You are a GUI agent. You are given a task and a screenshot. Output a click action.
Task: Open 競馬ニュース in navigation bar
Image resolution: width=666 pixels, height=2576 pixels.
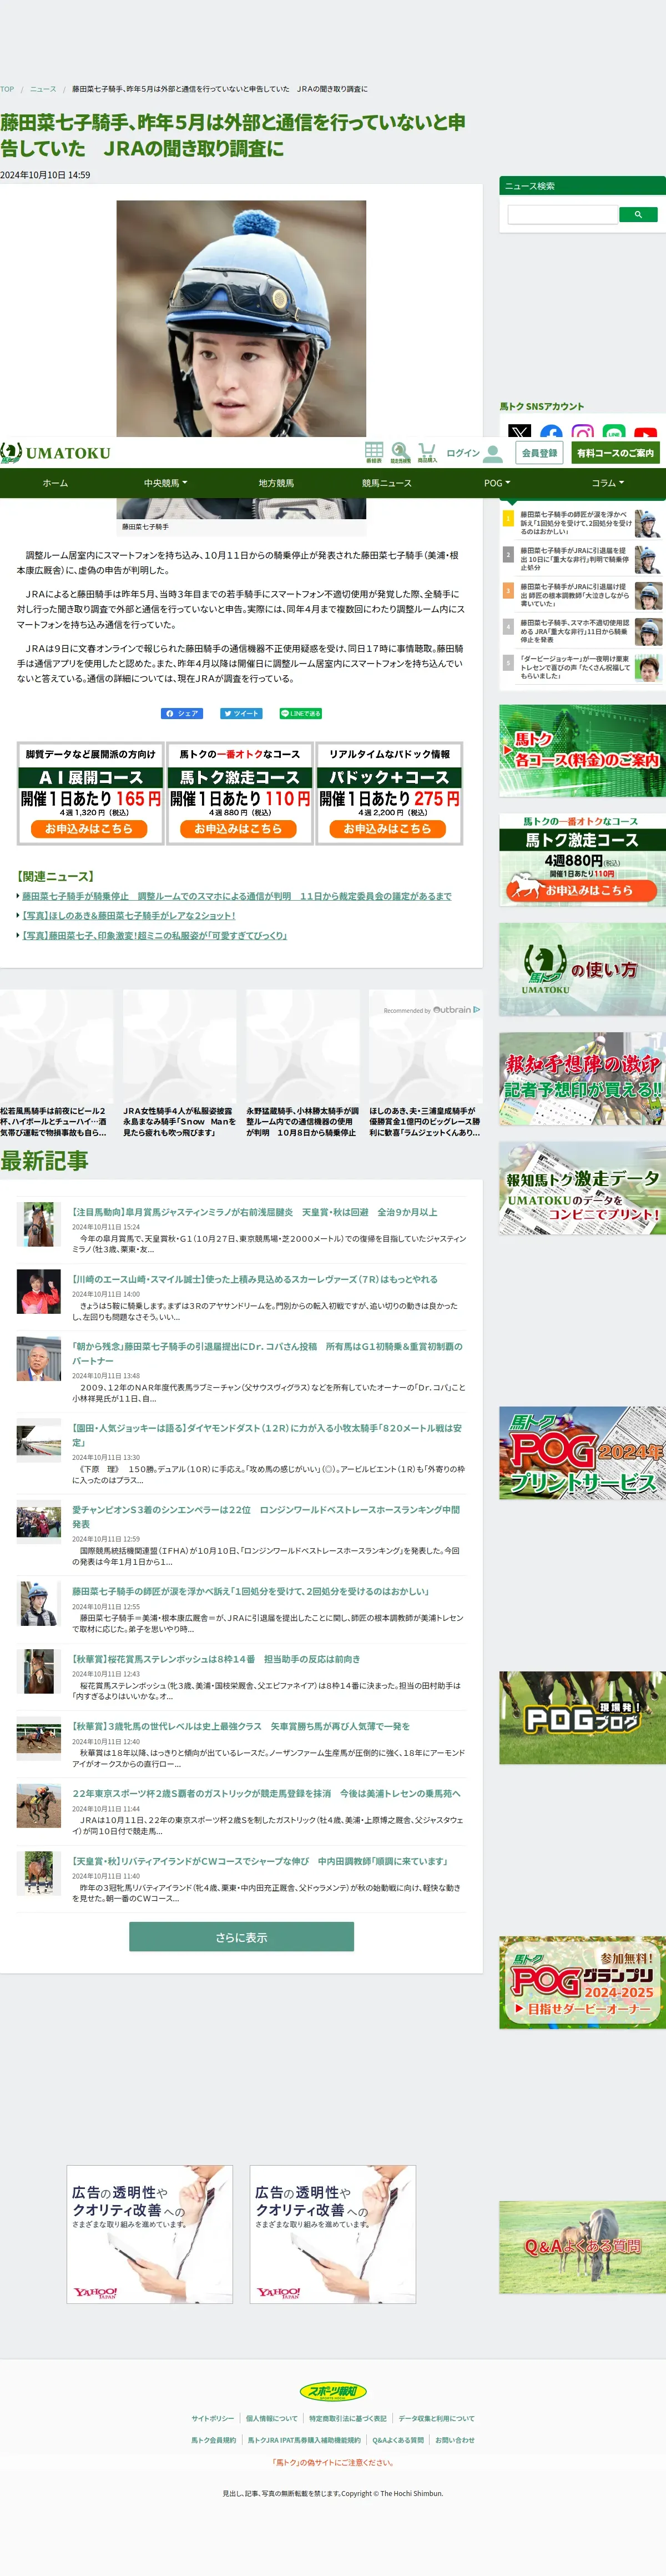(387, 483)
